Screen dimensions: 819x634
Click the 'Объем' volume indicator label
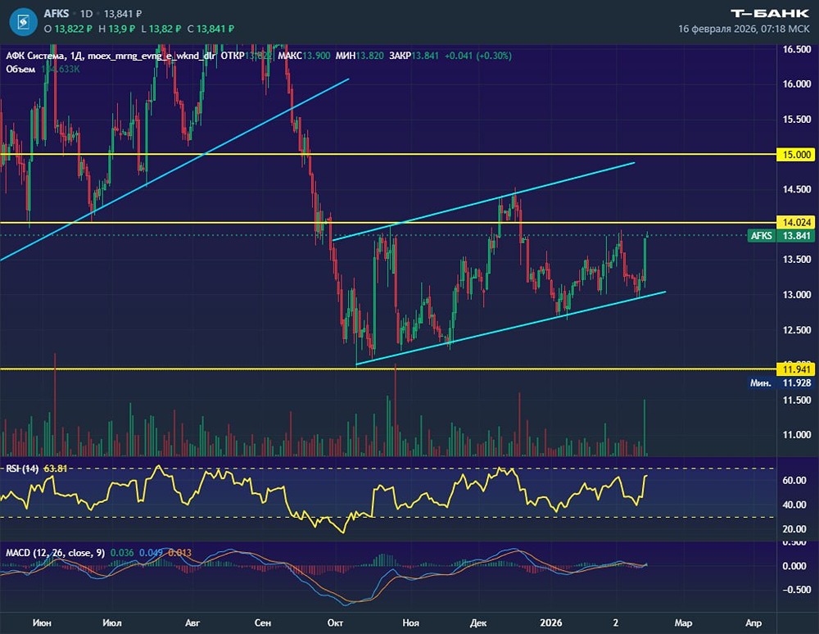20,69
